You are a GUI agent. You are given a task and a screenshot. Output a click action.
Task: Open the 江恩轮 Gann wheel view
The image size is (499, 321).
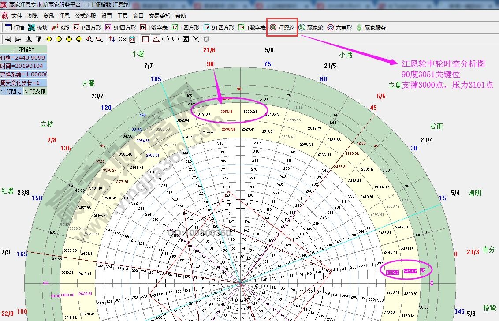282,27
